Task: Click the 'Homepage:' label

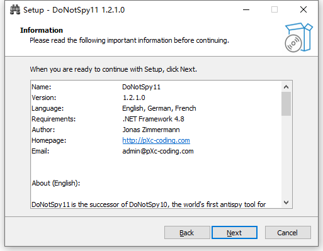Action: pos(48,140)
